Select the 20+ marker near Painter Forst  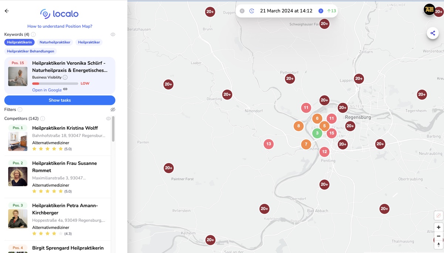169,168
